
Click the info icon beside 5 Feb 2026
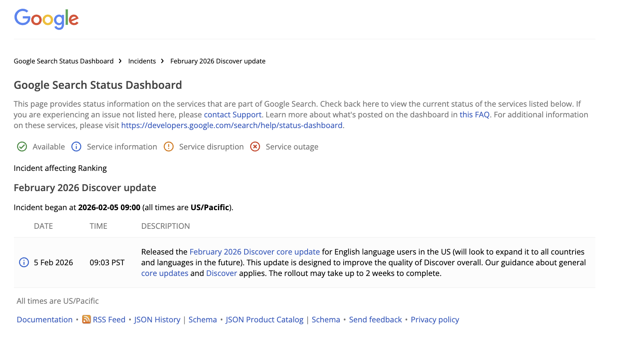24,262
